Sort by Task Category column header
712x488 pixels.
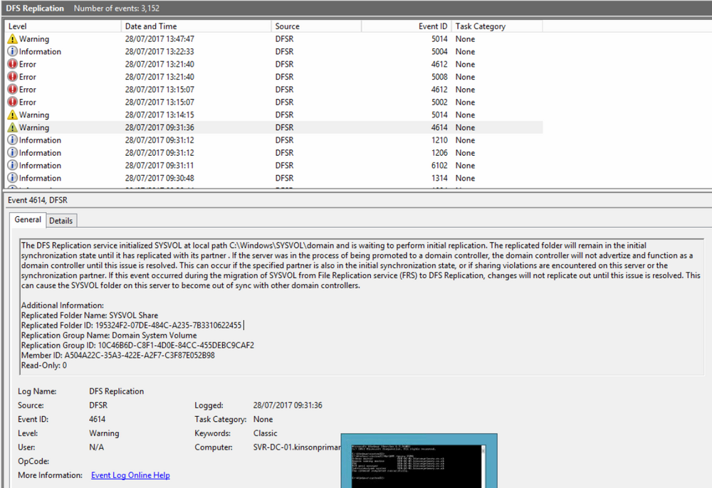(497, 26)
